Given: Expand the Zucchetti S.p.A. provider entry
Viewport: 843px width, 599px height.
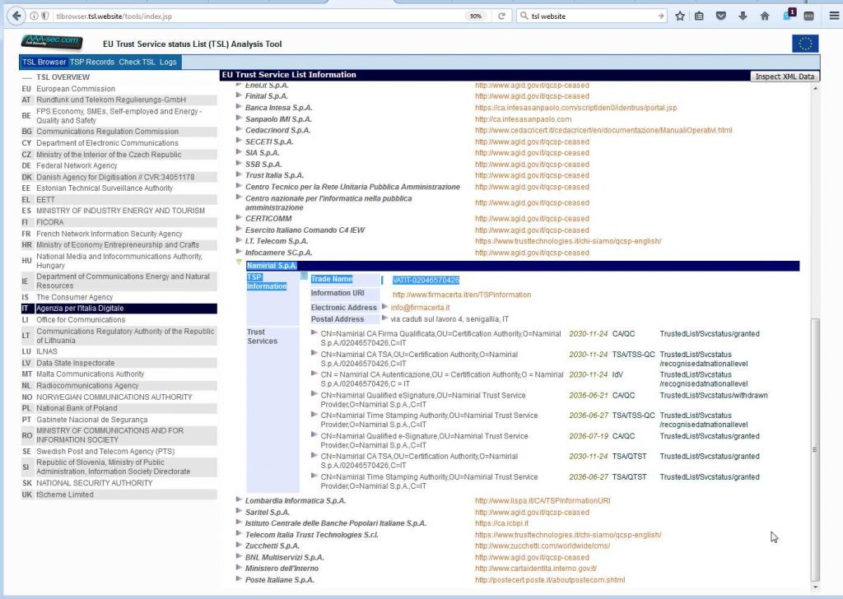Looking at the screenshot, I should point(240,546).
